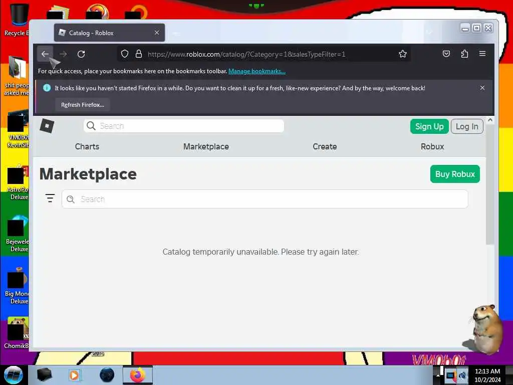Close the Catalog - Roblox tab
513x385 pixels.
(157, 33)
